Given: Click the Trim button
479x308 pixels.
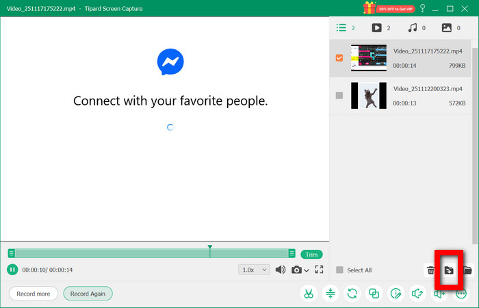Looking at the screenshot, I should pyautogui.click(x=311, y=255).
